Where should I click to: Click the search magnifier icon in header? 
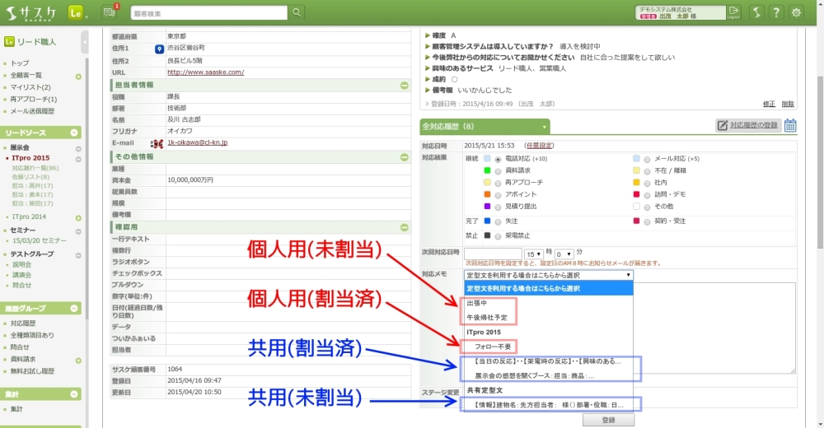(x=297, y=12)
